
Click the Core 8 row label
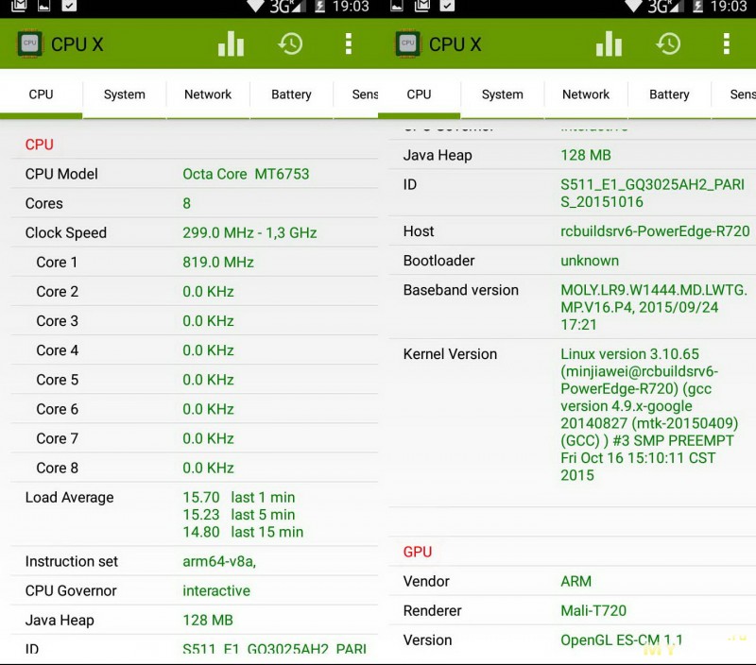[x=57, y=468]
